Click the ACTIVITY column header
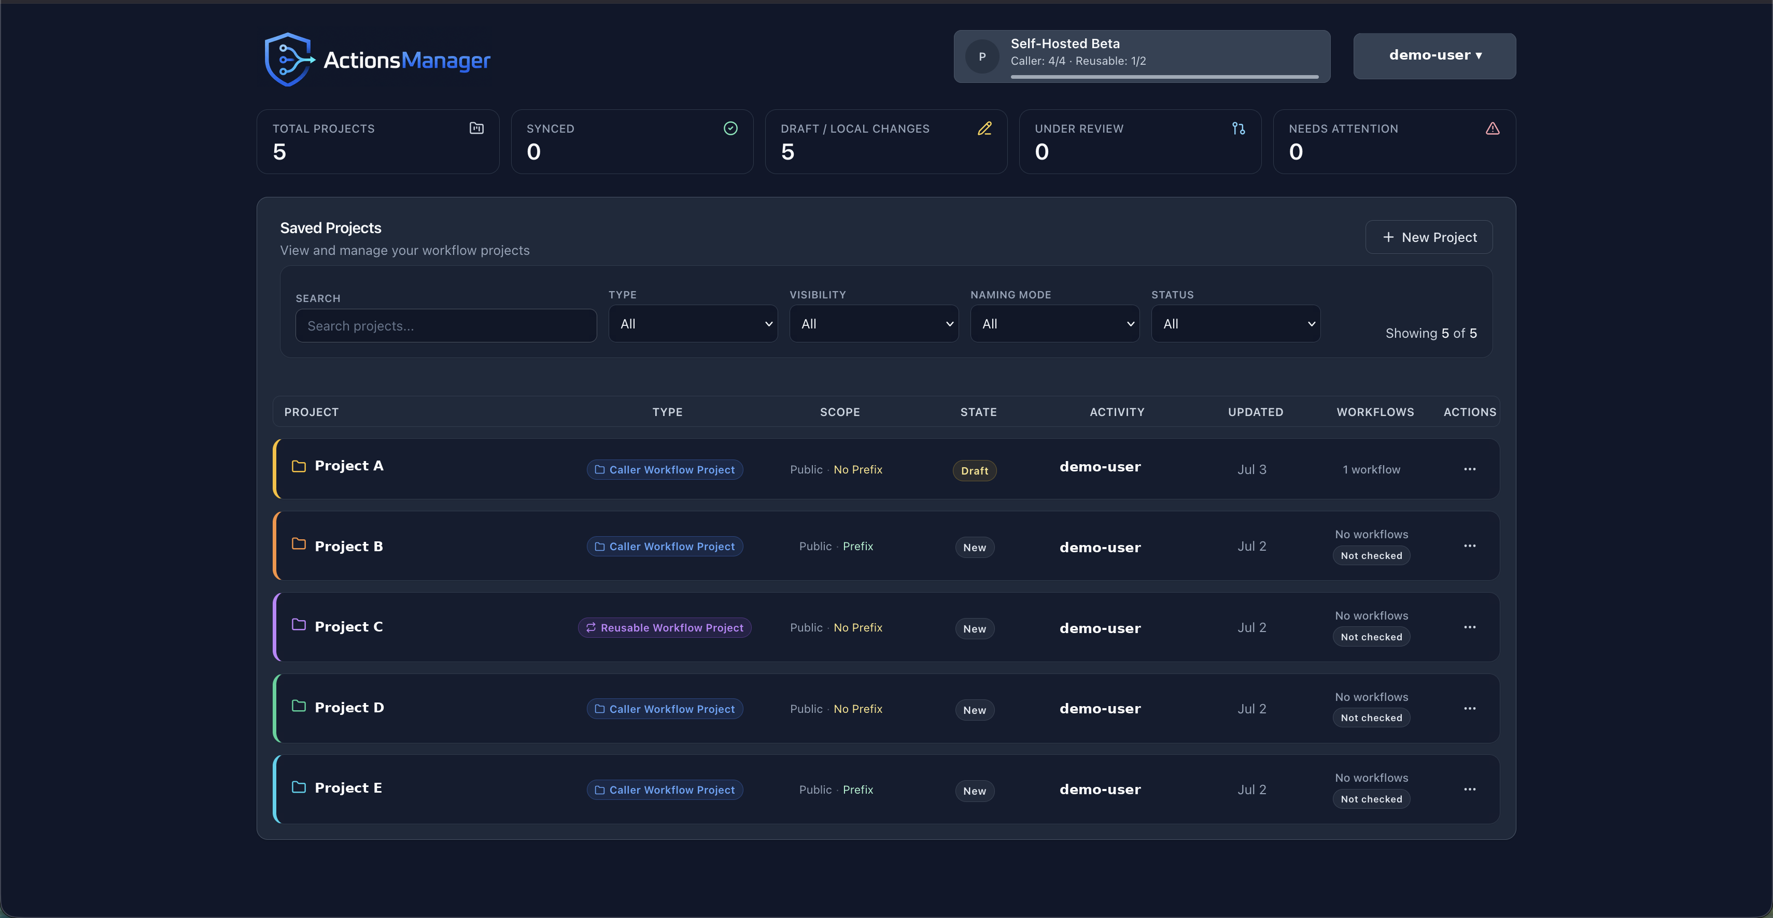This screenshot has width=1773, height=918. (x=1116, y=412)
